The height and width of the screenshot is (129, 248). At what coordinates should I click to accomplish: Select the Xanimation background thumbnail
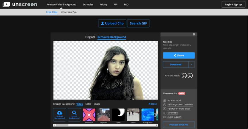tap(89, 115)
